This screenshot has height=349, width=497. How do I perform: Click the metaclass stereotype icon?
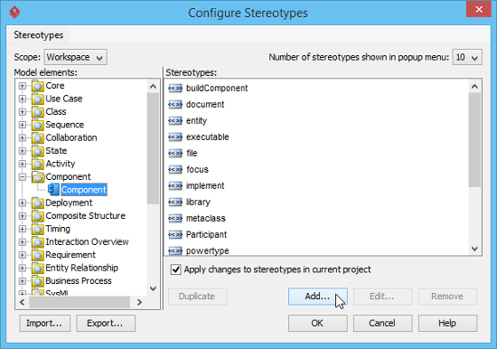[175, 218]
